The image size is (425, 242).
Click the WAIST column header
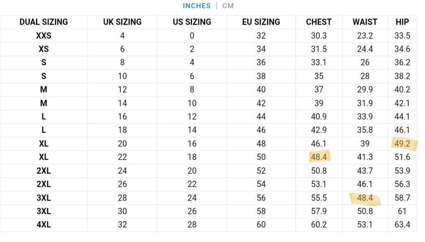[364, 22]
